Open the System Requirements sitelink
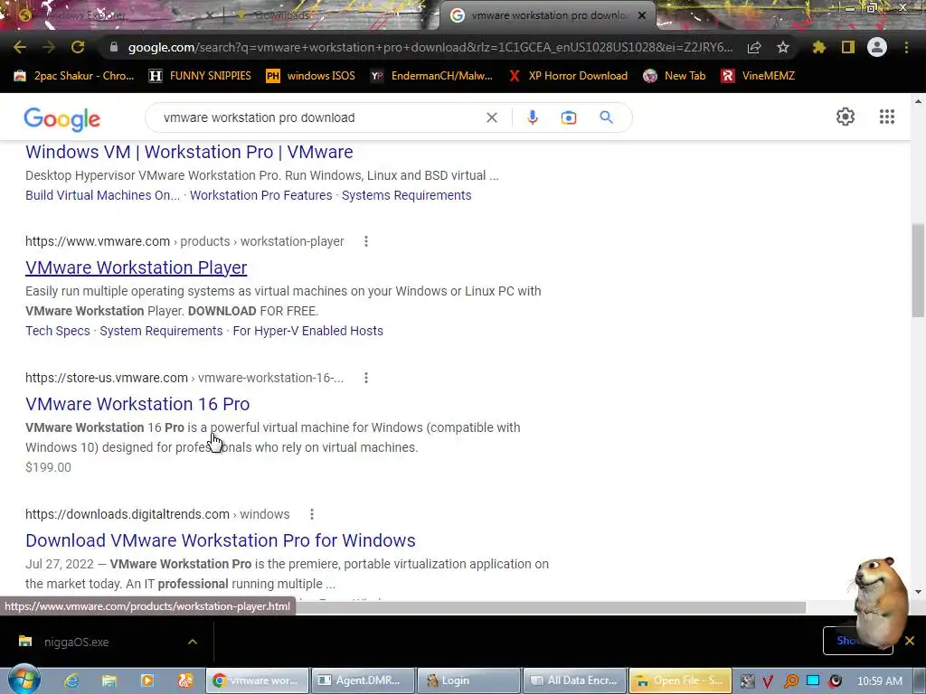 click(161, 331)
